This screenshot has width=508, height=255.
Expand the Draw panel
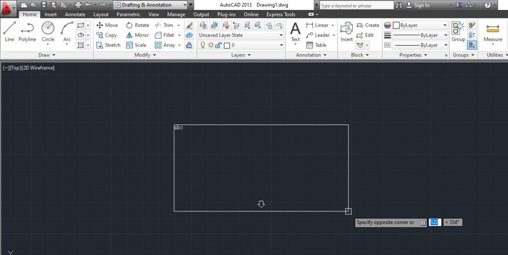pyautogui.click(x=47, y=55)
